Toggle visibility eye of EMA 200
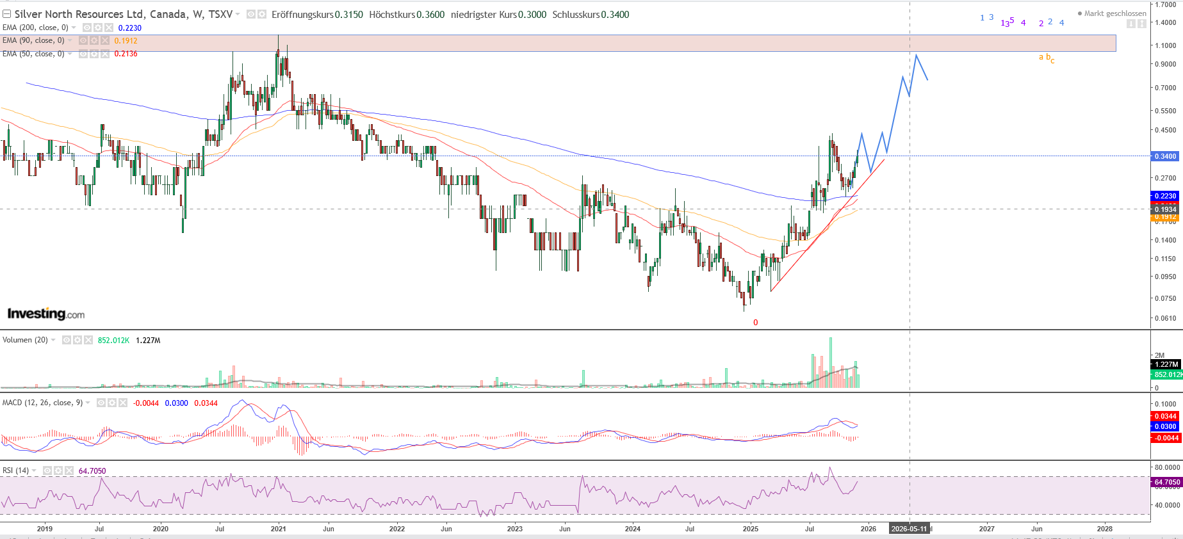 (x=87, y=28)
